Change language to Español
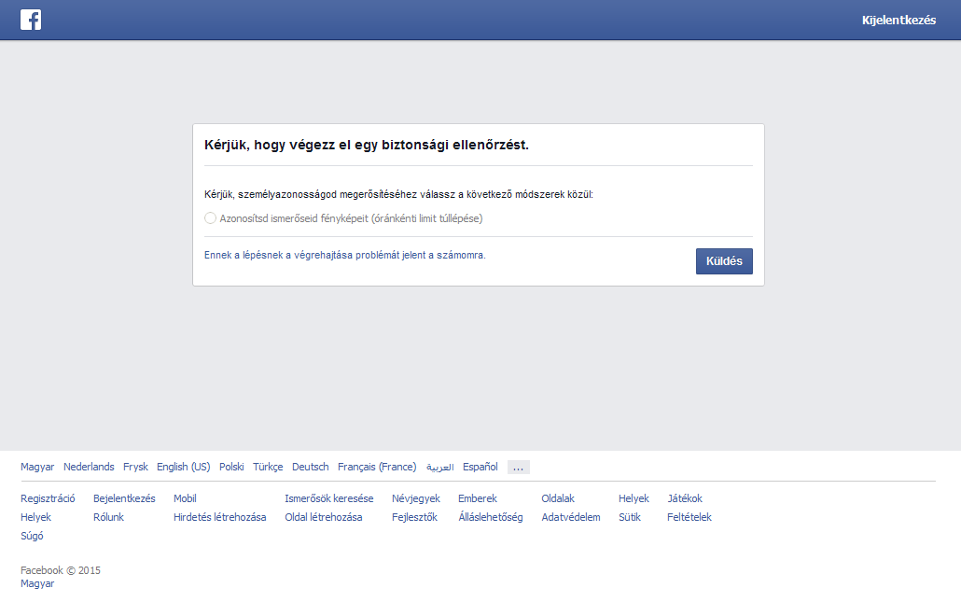The image size is (961, 602). [480, 467]
